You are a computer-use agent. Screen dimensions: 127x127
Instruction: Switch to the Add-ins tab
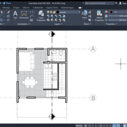coord(26,8)
